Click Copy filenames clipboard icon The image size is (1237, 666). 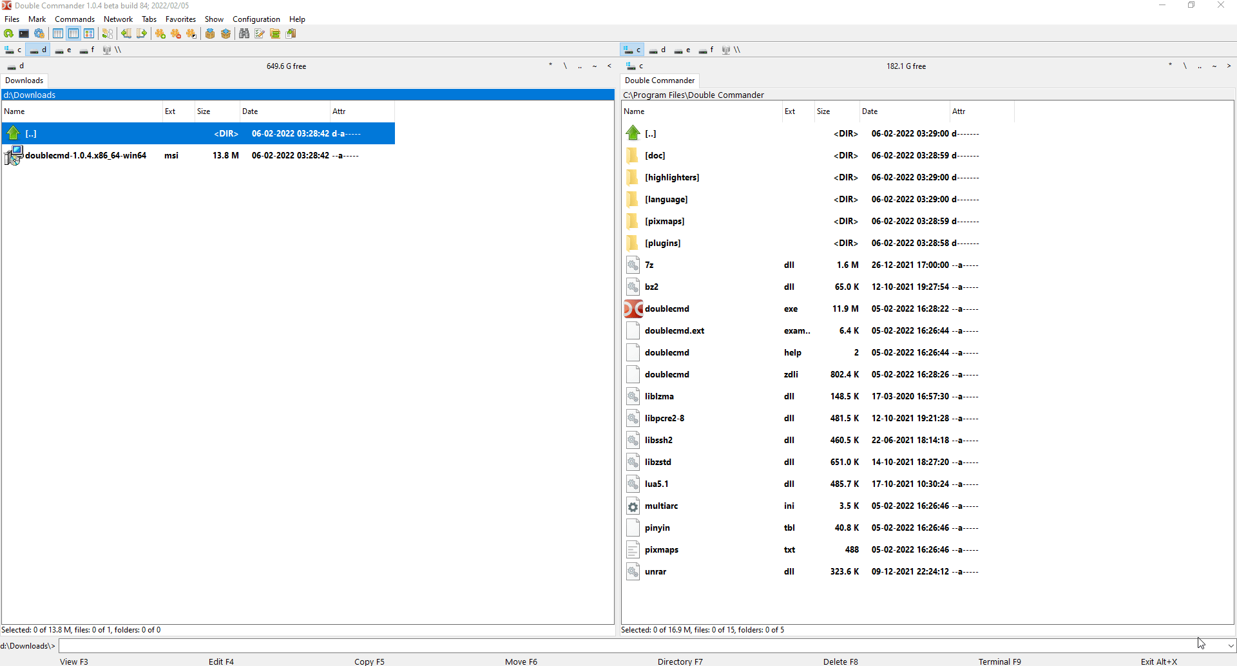tap(291, 33)
